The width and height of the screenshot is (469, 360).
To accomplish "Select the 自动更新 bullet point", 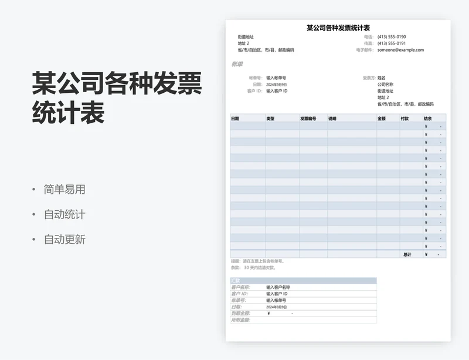I will [x=64, y=240].
